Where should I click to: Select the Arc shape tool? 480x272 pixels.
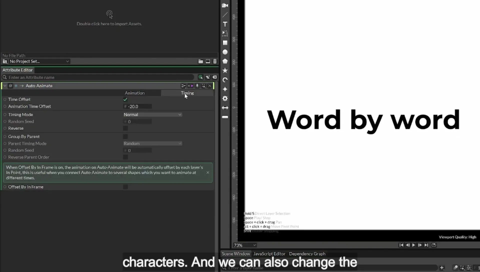coord(225,80)
